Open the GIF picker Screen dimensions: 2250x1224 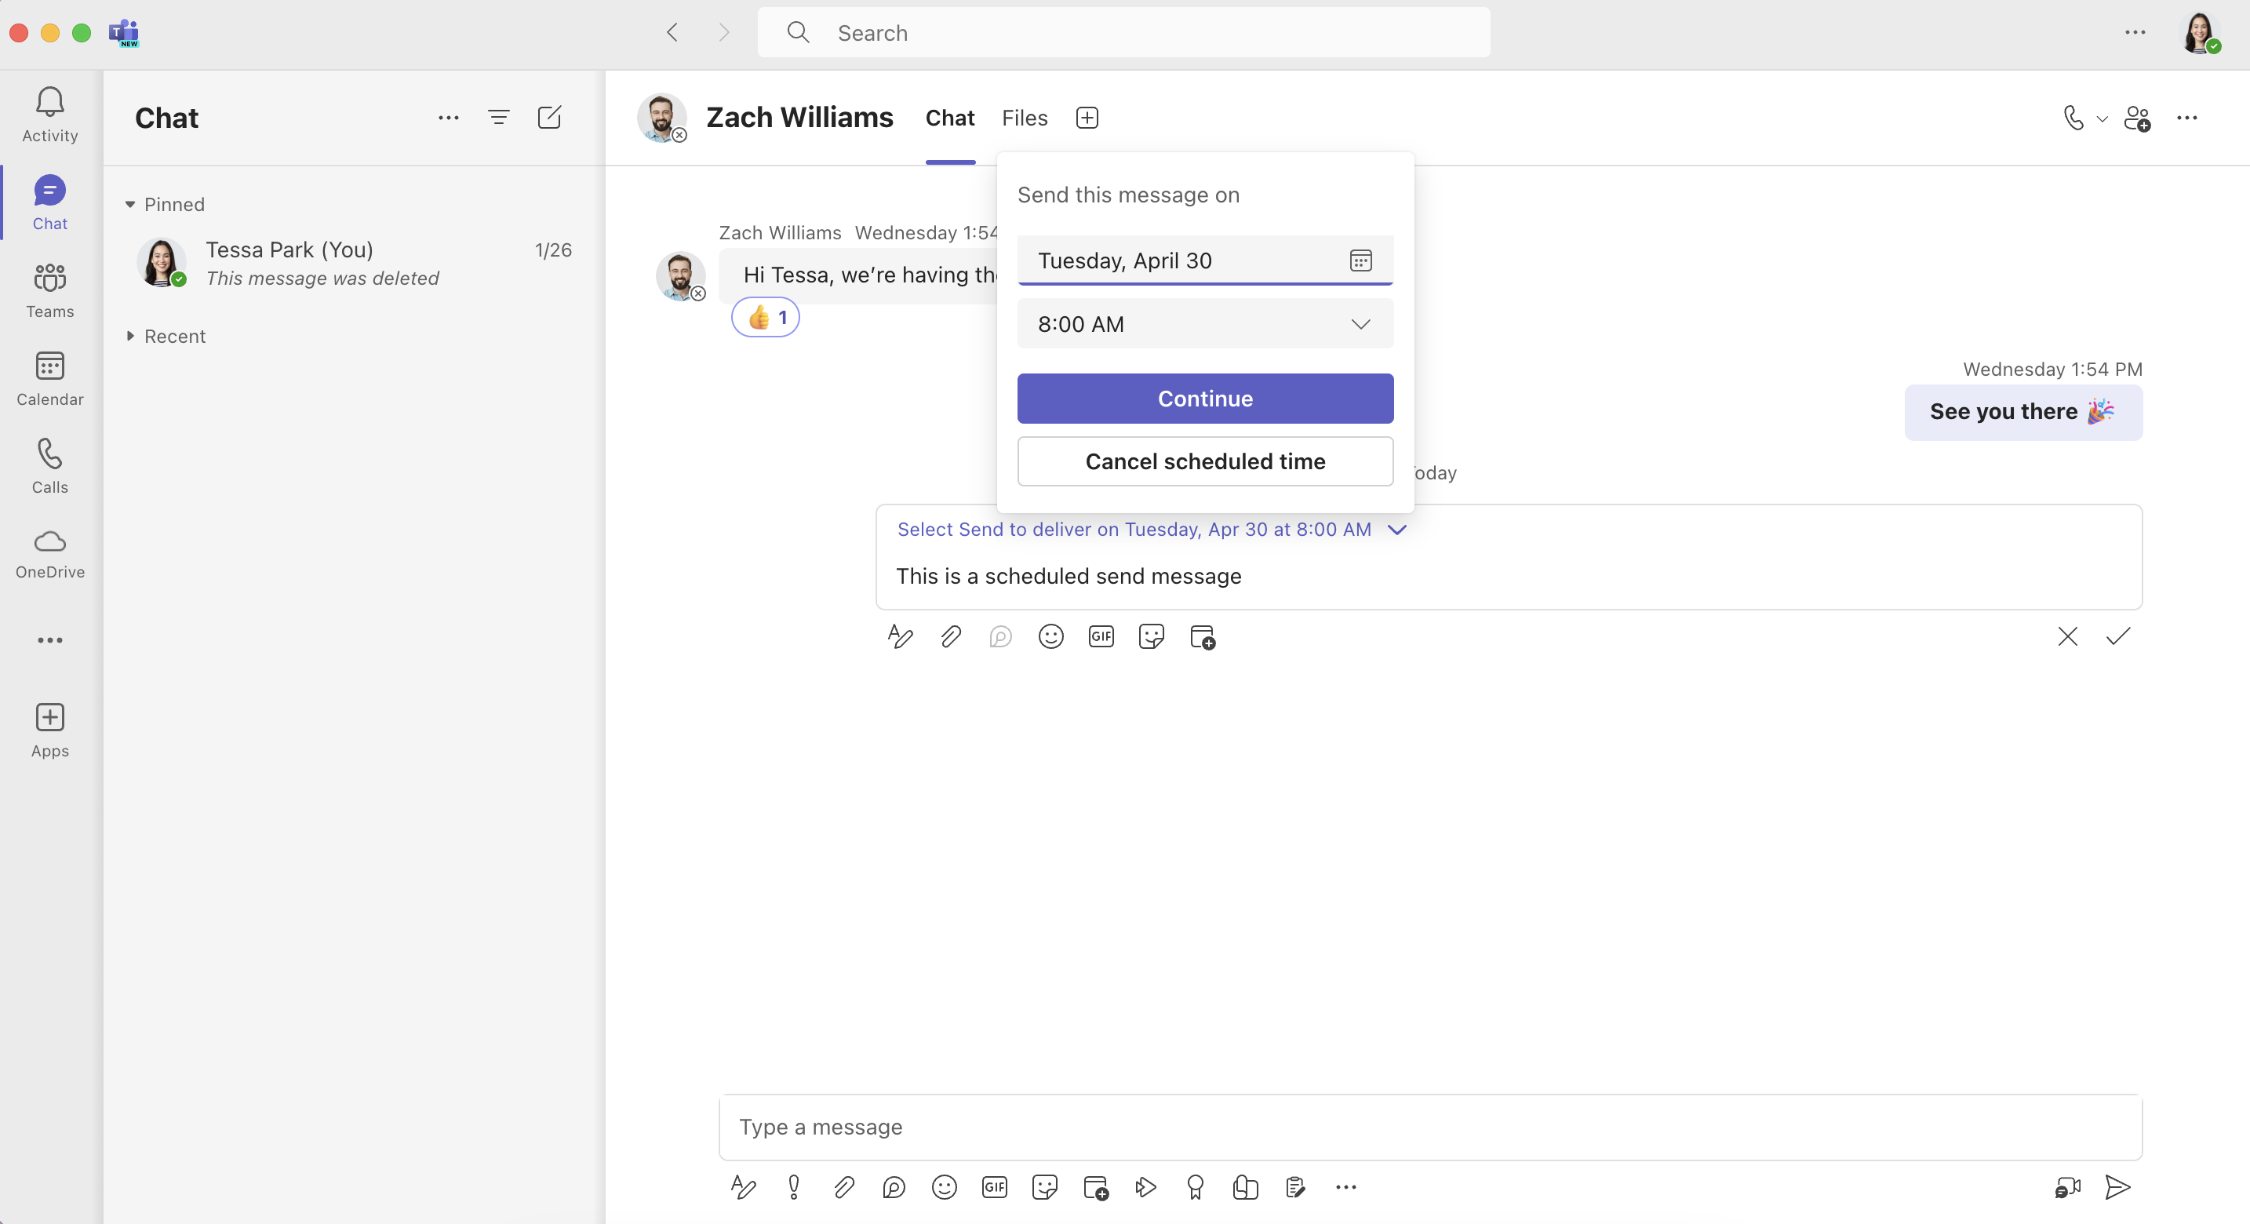pyautogui.click(x=994, y=1187)
